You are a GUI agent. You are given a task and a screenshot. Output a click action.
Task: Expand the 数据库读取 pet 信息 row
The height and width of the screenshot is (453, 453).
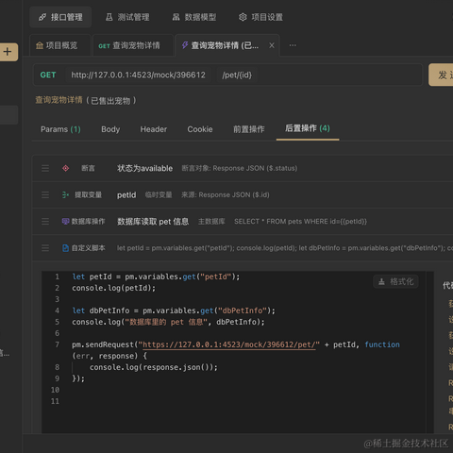pyautogui.click(x=243, y=222)
